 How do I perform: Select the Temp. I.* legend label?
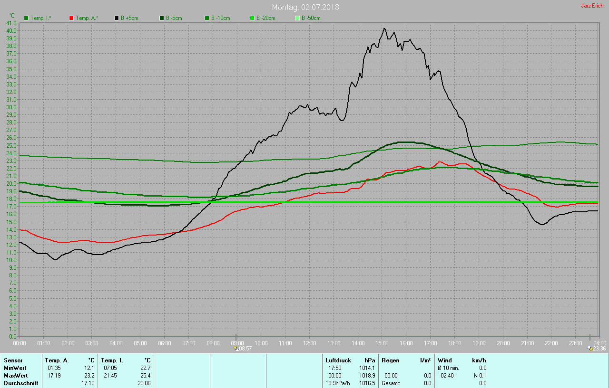tap(41, 18)
